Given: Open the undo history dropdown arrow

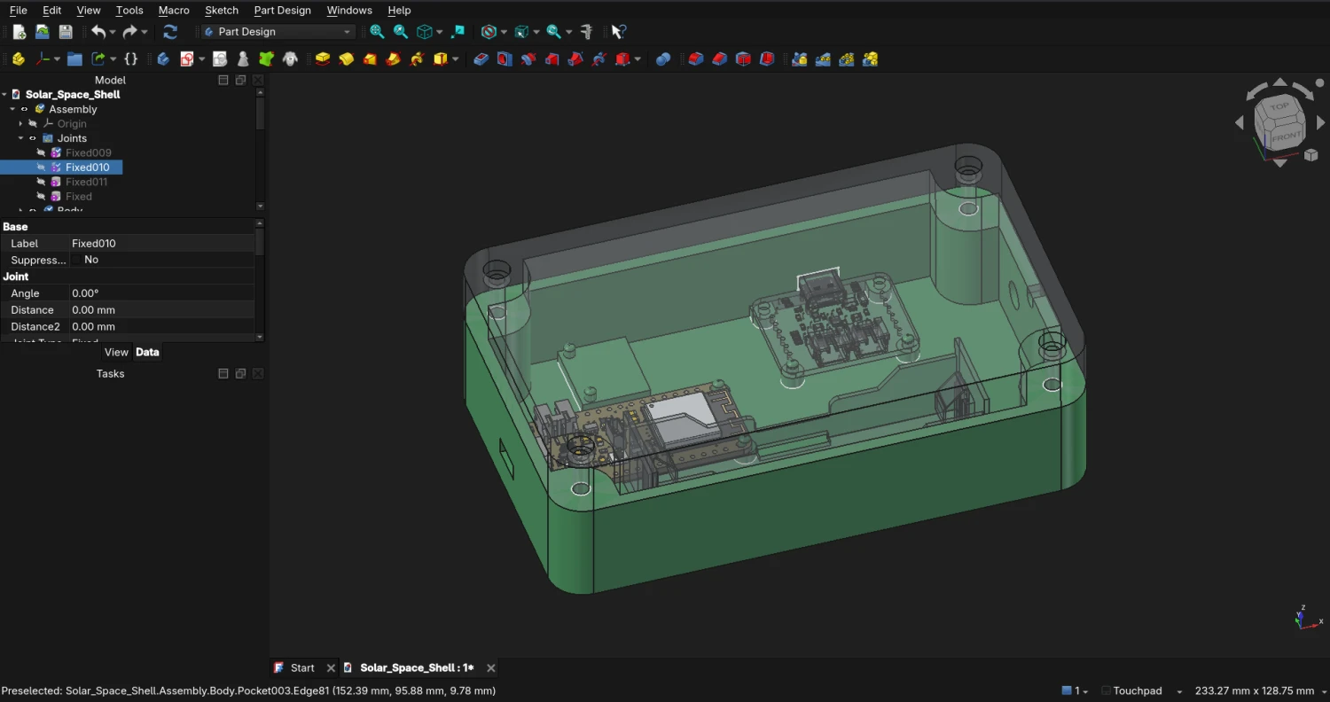Looking at the screenshot, I should click(113, 33).
